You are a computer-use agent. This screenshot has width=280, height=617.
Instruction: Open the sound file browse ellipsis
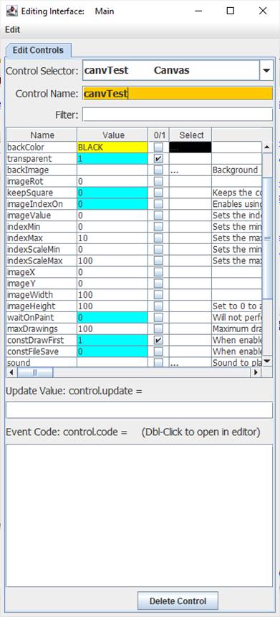(175, 363)
